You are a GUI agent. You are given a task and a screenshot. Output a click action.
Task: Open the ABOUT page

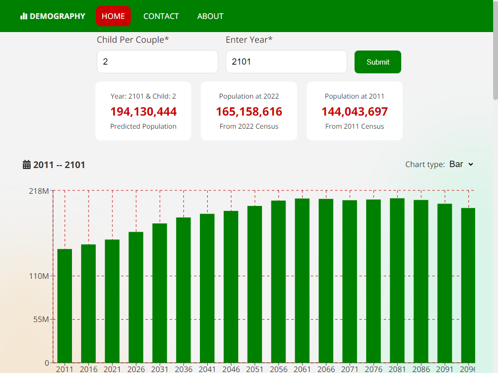coord(210,16)
